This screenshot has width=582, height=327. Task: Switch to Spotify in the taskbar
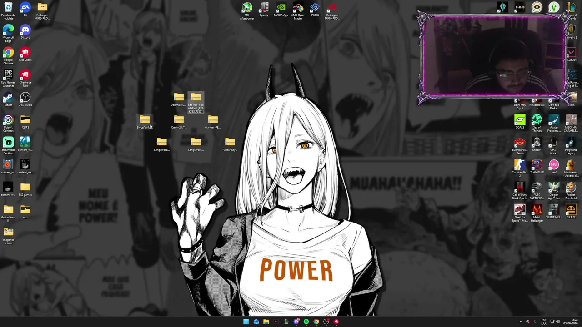point(306,322)
